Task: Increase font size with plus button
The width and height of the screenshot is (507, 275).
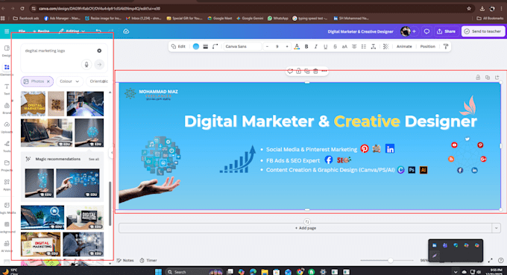Action: (x=287, y=46)
